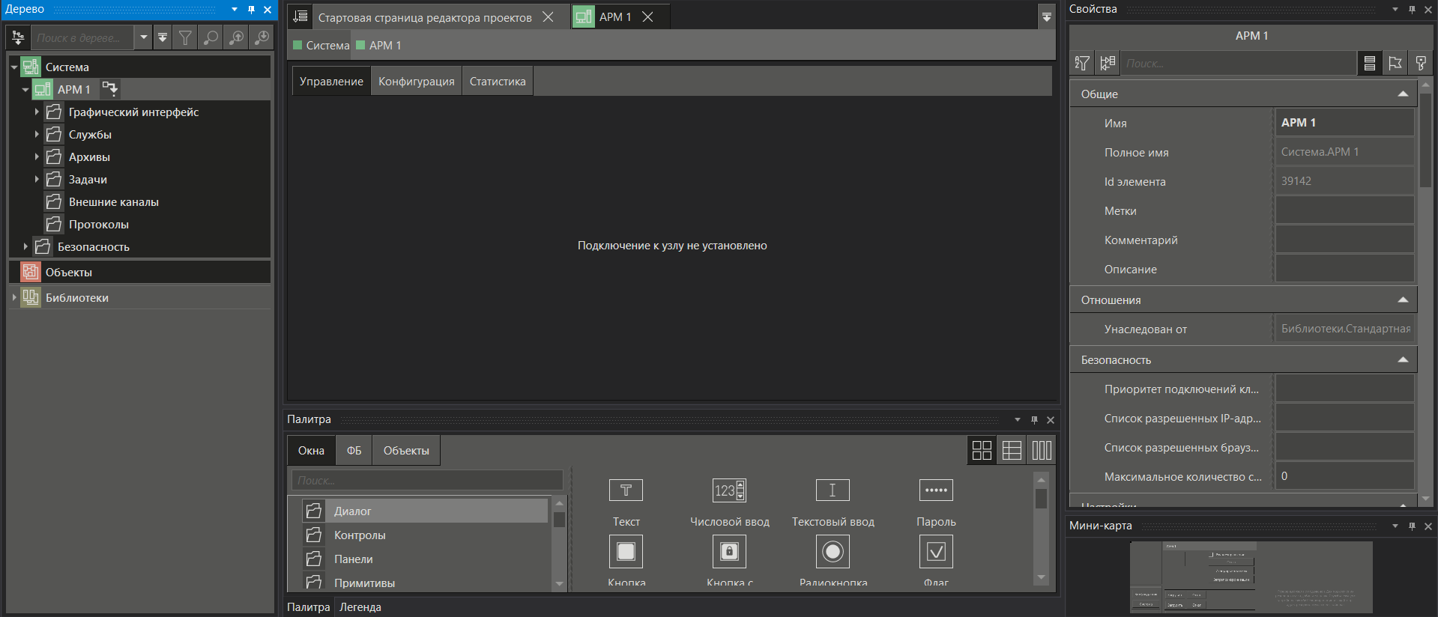1438x617 pixels.
Task: Click the find-previous magnifier with up arrow
Action: 236,37
